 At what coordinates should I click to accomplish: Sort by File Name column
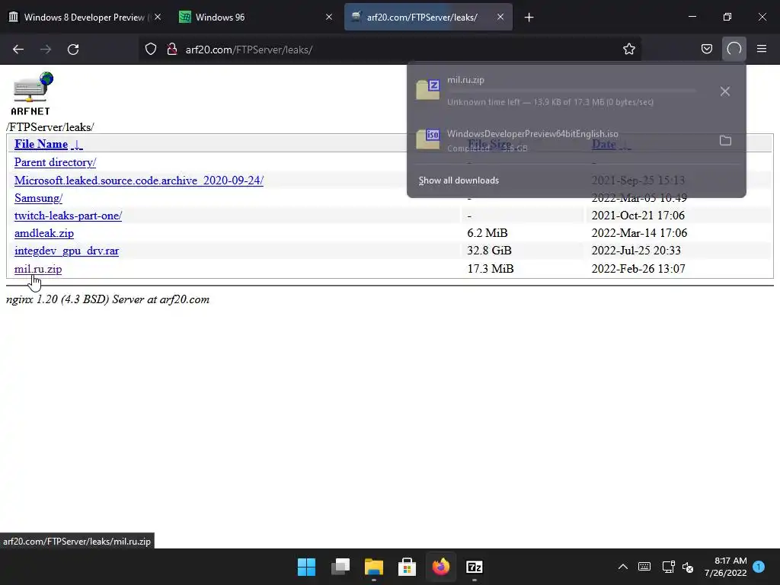coord(41,144)
